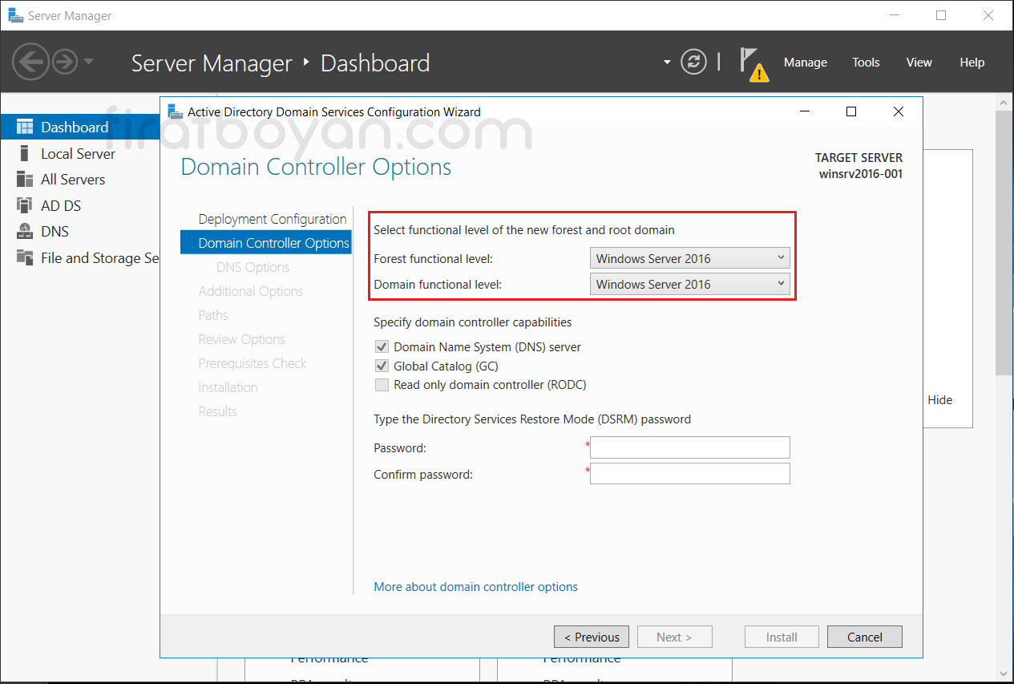Toggle Read only domain controller (RODC) checkbox
1014x684 pixels.
pos(382,385)
